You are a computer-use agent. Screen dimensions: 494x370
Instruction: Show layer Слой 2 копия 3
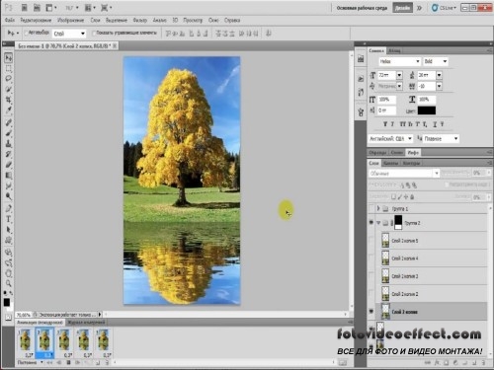tap(371, 276)
